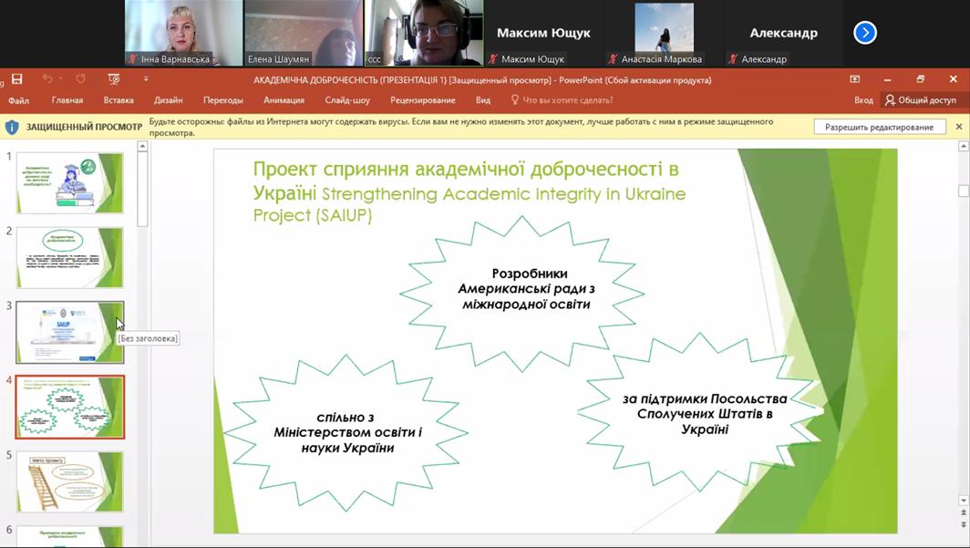970x548 pixels.
Task: Click slide panel scrollbar up arrow
Action: pos(142,147)
